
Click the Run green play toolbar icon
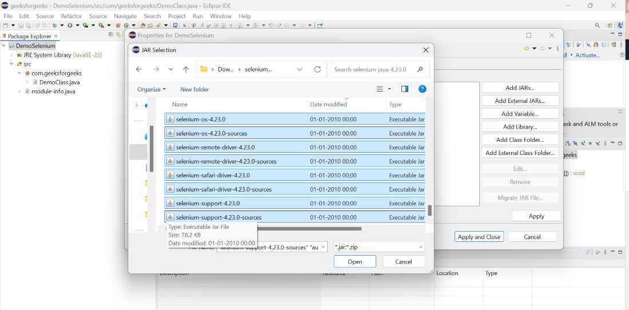point(70,25)
